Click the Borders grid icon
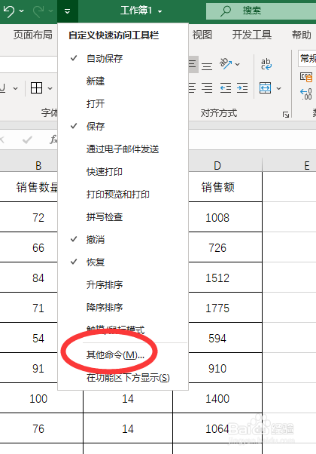 (36, 88)
